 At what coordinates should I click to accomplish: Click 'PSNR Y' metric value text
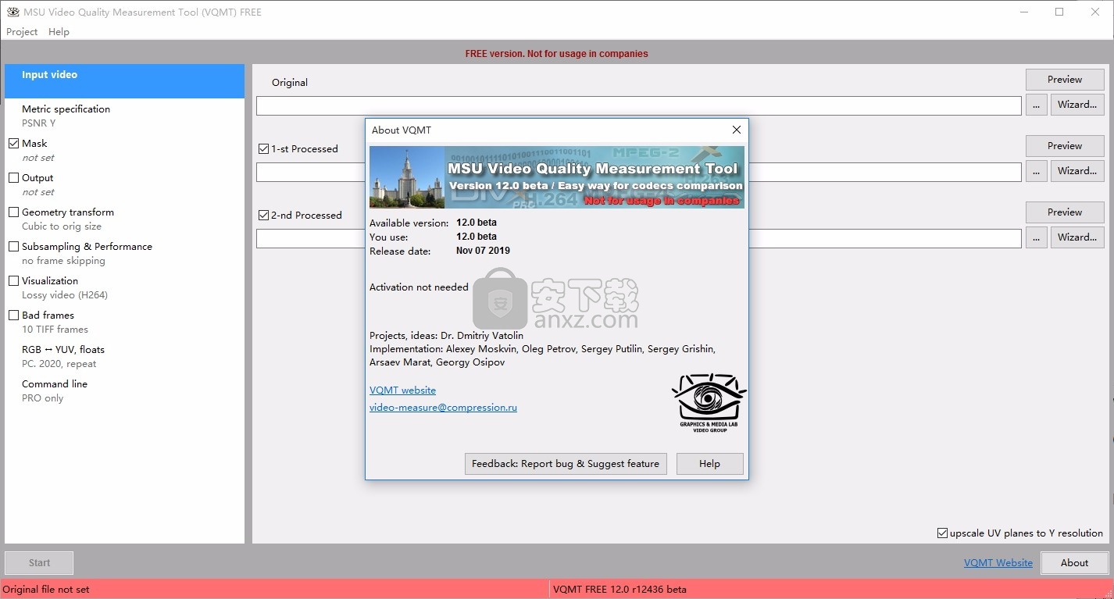click(38, 123)
